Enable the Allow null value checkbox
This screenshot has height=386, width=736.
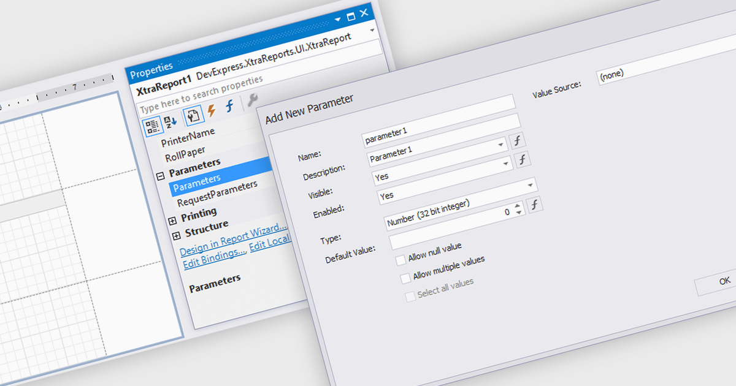[401, 259]
